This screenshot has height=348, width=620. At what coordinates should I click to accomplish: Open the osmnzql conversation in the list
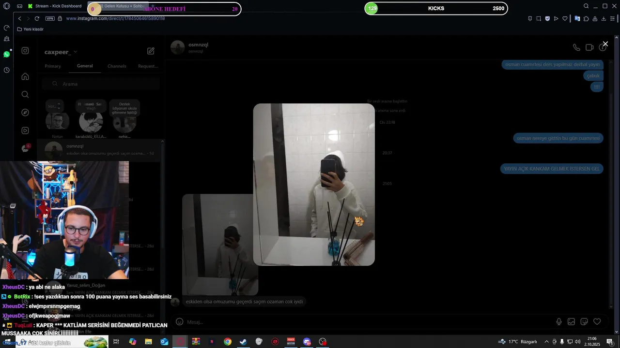[x=101, y=150]
